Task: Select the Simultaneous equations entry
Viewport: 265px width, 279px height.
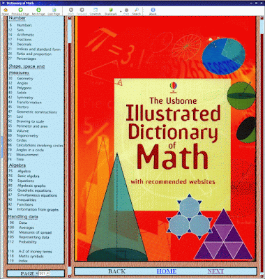Action: (37, 195)
